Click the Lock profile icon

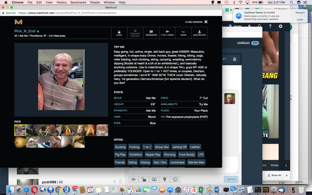pyautogui.click(x=119, y=33)
